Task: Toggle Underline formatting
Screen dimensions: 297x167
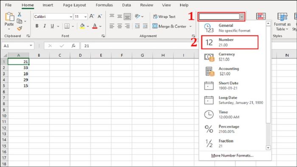Action: coord(52,26)
